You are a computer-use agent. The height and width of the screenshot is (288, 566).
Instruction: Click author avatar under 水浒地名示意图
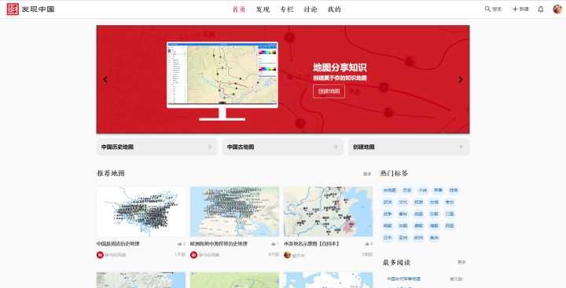point(288,255)
